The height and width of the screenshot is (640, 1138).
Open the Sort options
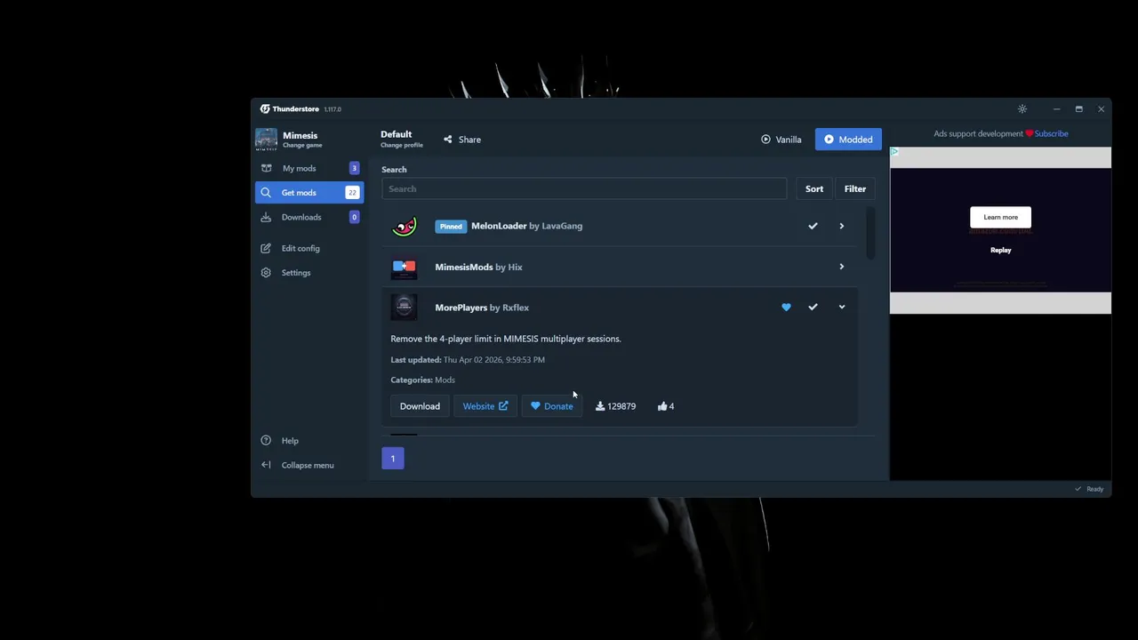coord(814,188)
